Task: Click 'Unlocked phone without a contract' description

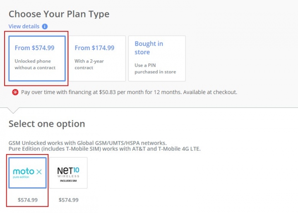Action: tap(35, 64)
